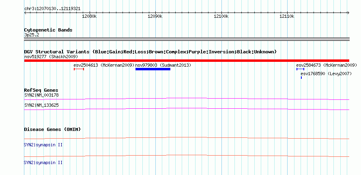The width and height of the screenshot is (361, 175).
Task: Select the SYN2 NM_003178 magenta gene track line
Action: point(187,99)
